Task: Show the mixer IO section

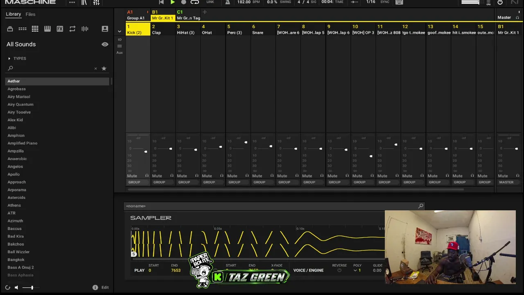Action: pyautogui.click(x=120, y=40)
